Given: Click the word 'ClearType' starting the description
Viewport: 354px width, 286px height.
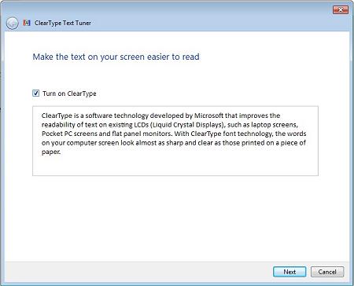Looking at the screenshot, I should [x=57, y=115].
